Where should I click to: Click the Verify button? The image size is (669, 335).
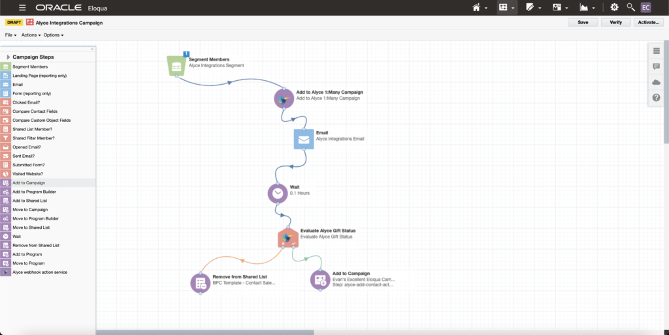tap(615, 23)
